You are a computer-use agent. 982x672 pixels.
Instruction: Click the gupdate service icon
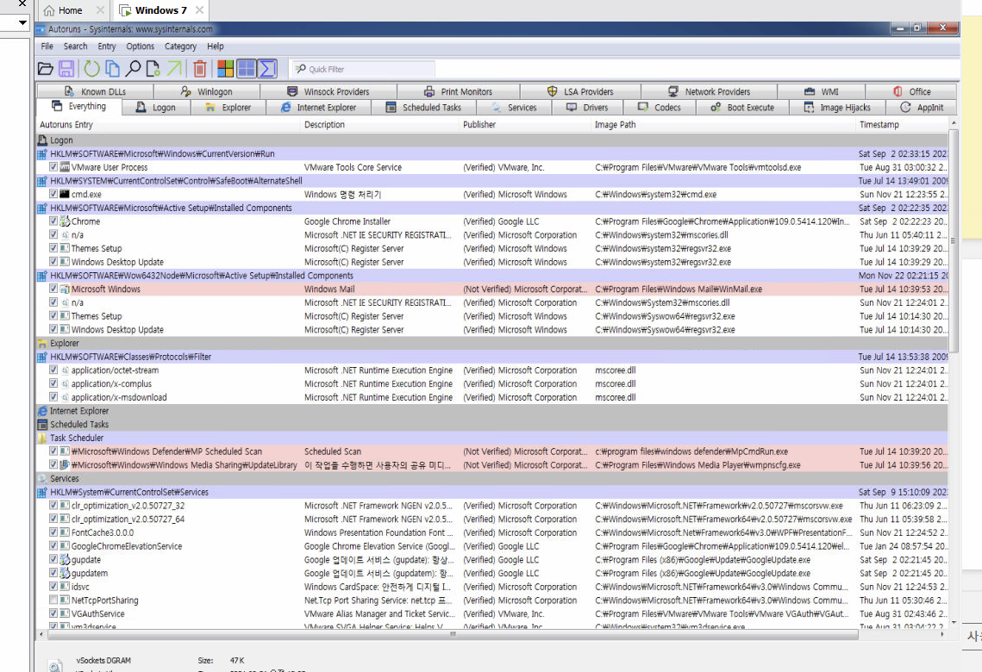point(65,559)
